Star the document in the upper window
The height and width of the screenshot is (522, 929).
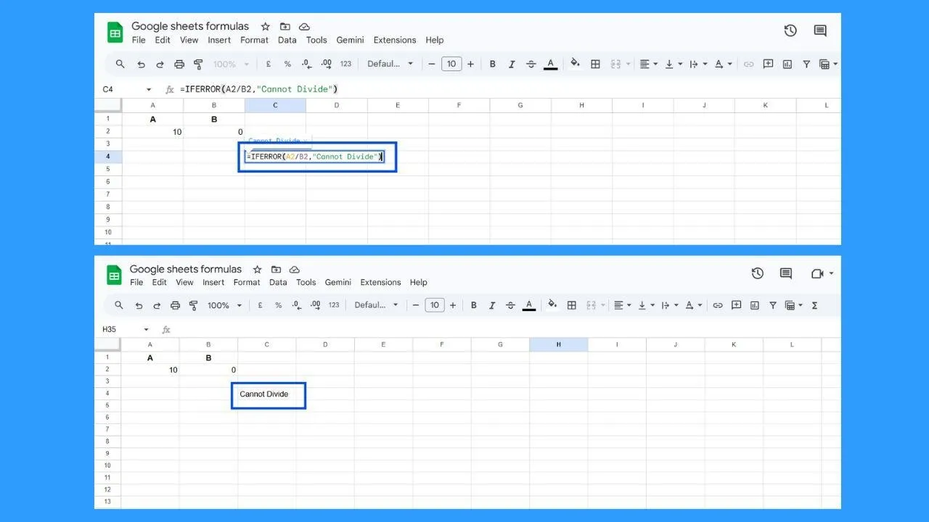pyautogui.click(x=266, y=26)
